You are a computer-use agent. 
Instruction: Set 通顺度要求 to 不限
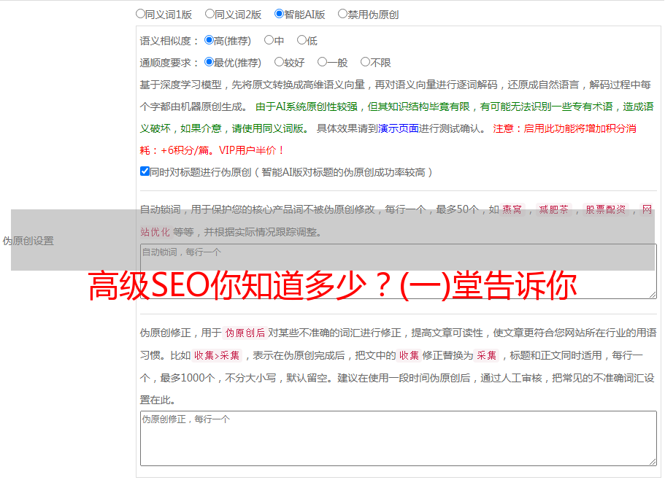coord(365,62)
